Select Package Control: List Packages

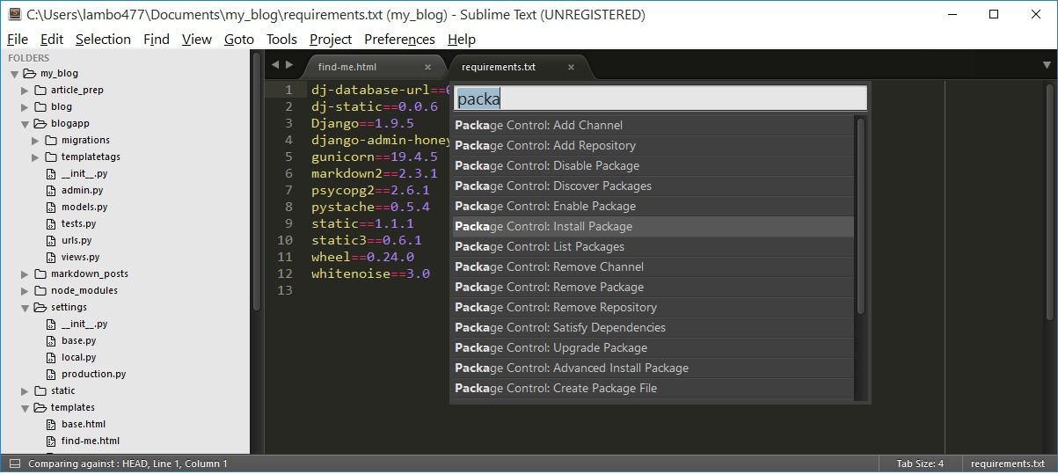point(653,246)
